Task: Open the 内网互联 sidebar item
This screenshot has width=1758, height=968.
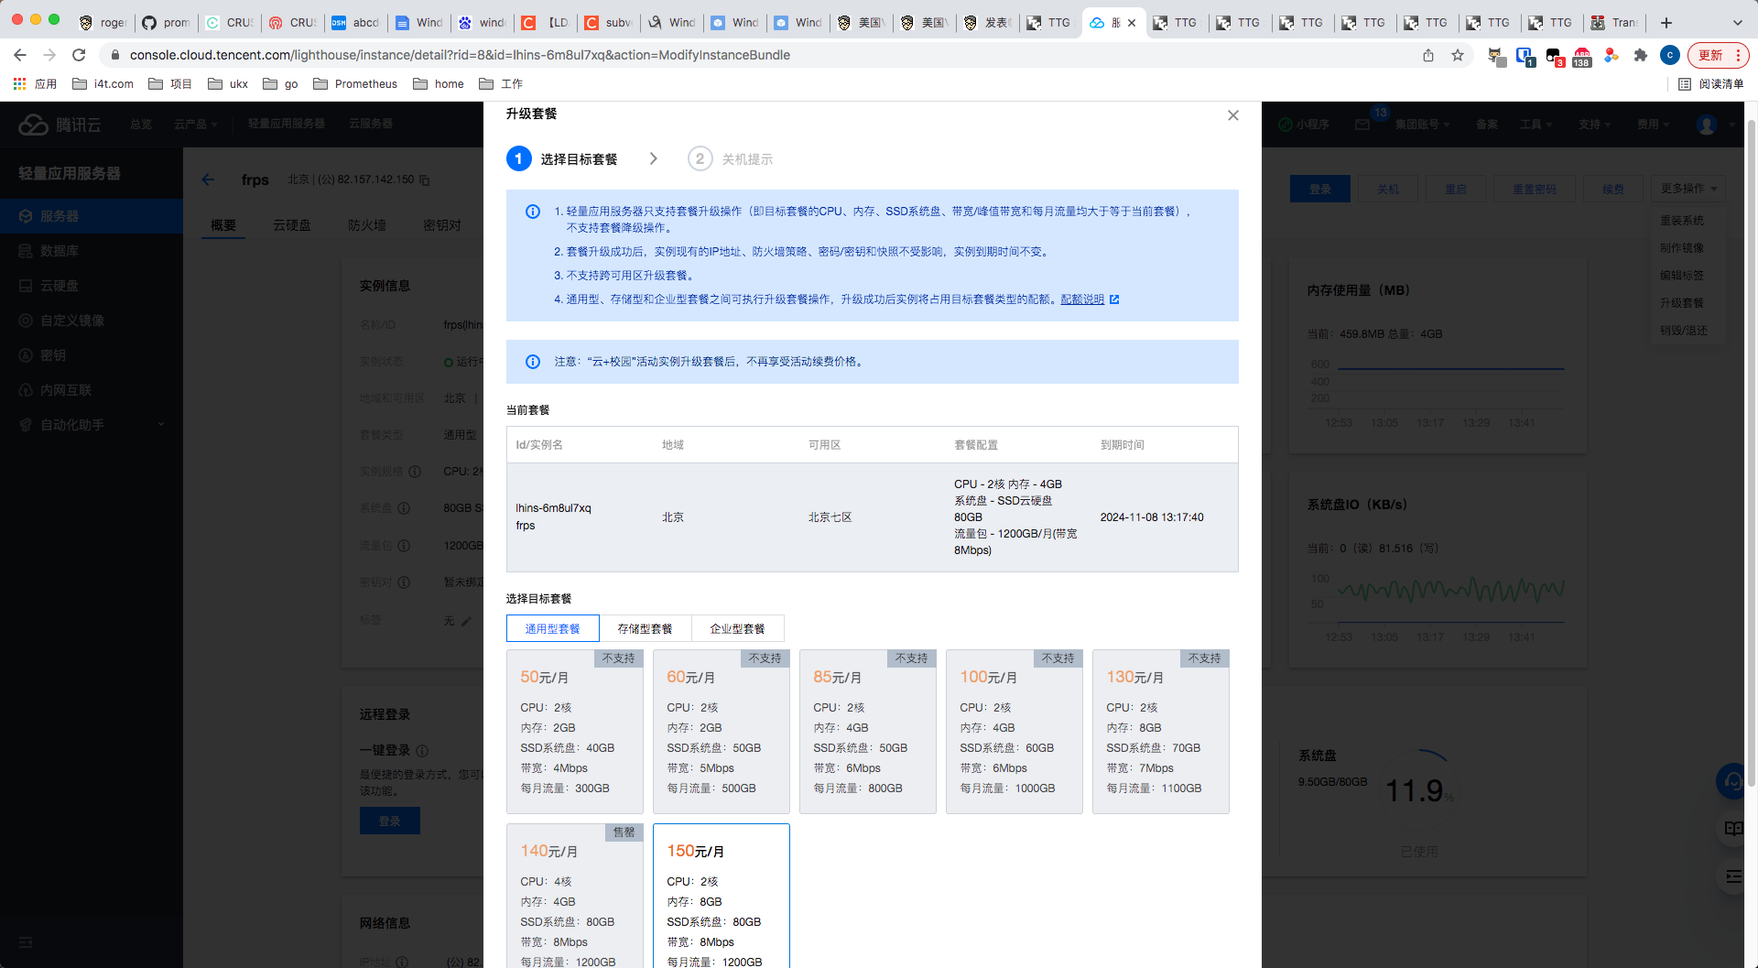Action: [92, 390]
